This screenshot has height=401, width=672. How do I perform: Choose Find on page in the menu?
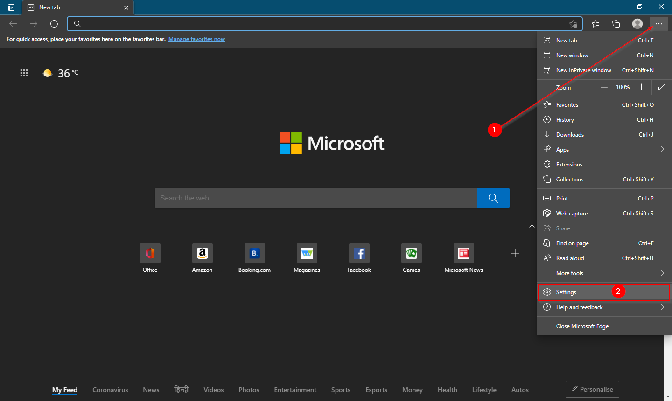click(604, 243)
